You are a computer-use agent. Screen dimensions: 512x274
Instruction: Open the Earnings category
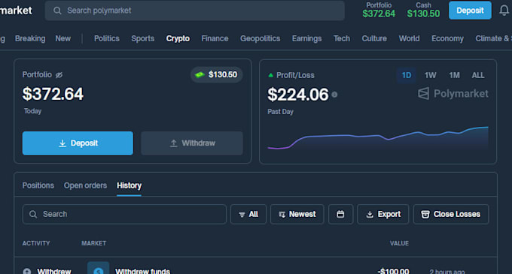tap(306, 38)
